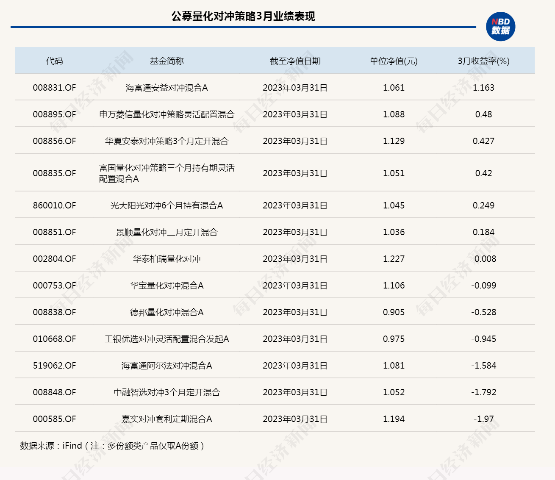Click the net value 1.227
Viewport: 555px width, 480px height.
[394, 259]
